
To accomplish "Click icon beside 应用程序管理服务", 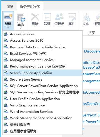I will [x=6, y=131].
